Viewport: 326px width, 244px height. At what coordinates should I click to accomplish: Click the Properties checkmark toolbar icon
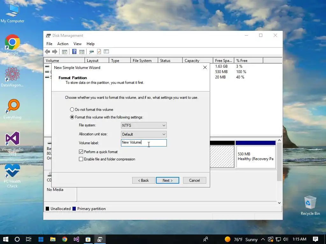[x=99, y=51]
